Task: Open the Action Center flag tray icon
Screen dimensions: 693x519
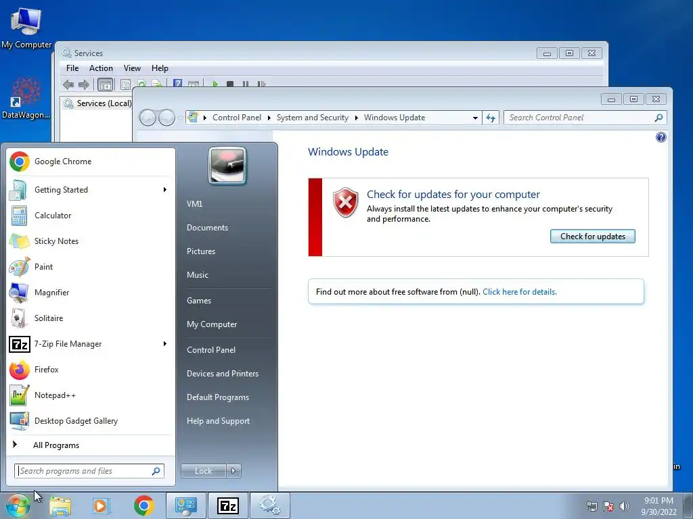Action: [608, 506]
